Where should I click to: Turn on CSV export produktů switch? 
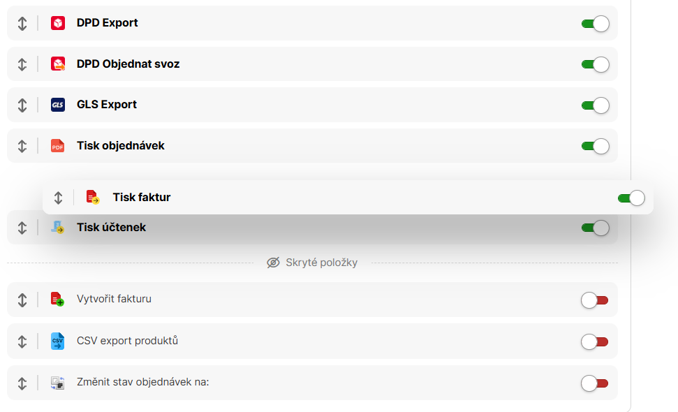coord(595,341)
